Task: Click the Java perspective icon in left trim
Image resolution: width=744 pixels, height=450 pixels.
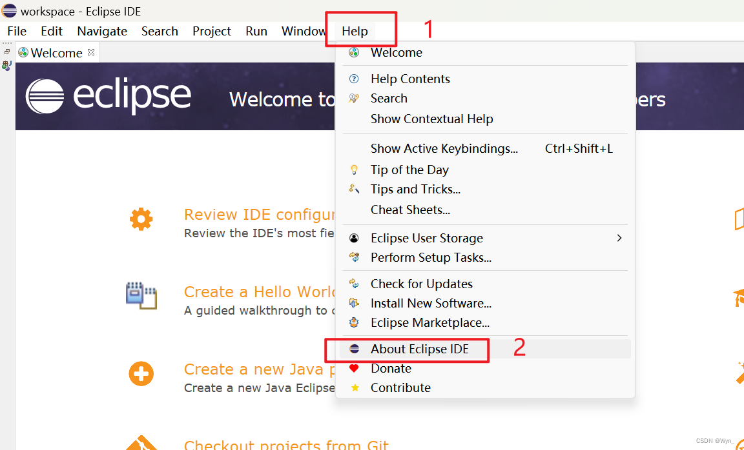Action: click(6, 66)
